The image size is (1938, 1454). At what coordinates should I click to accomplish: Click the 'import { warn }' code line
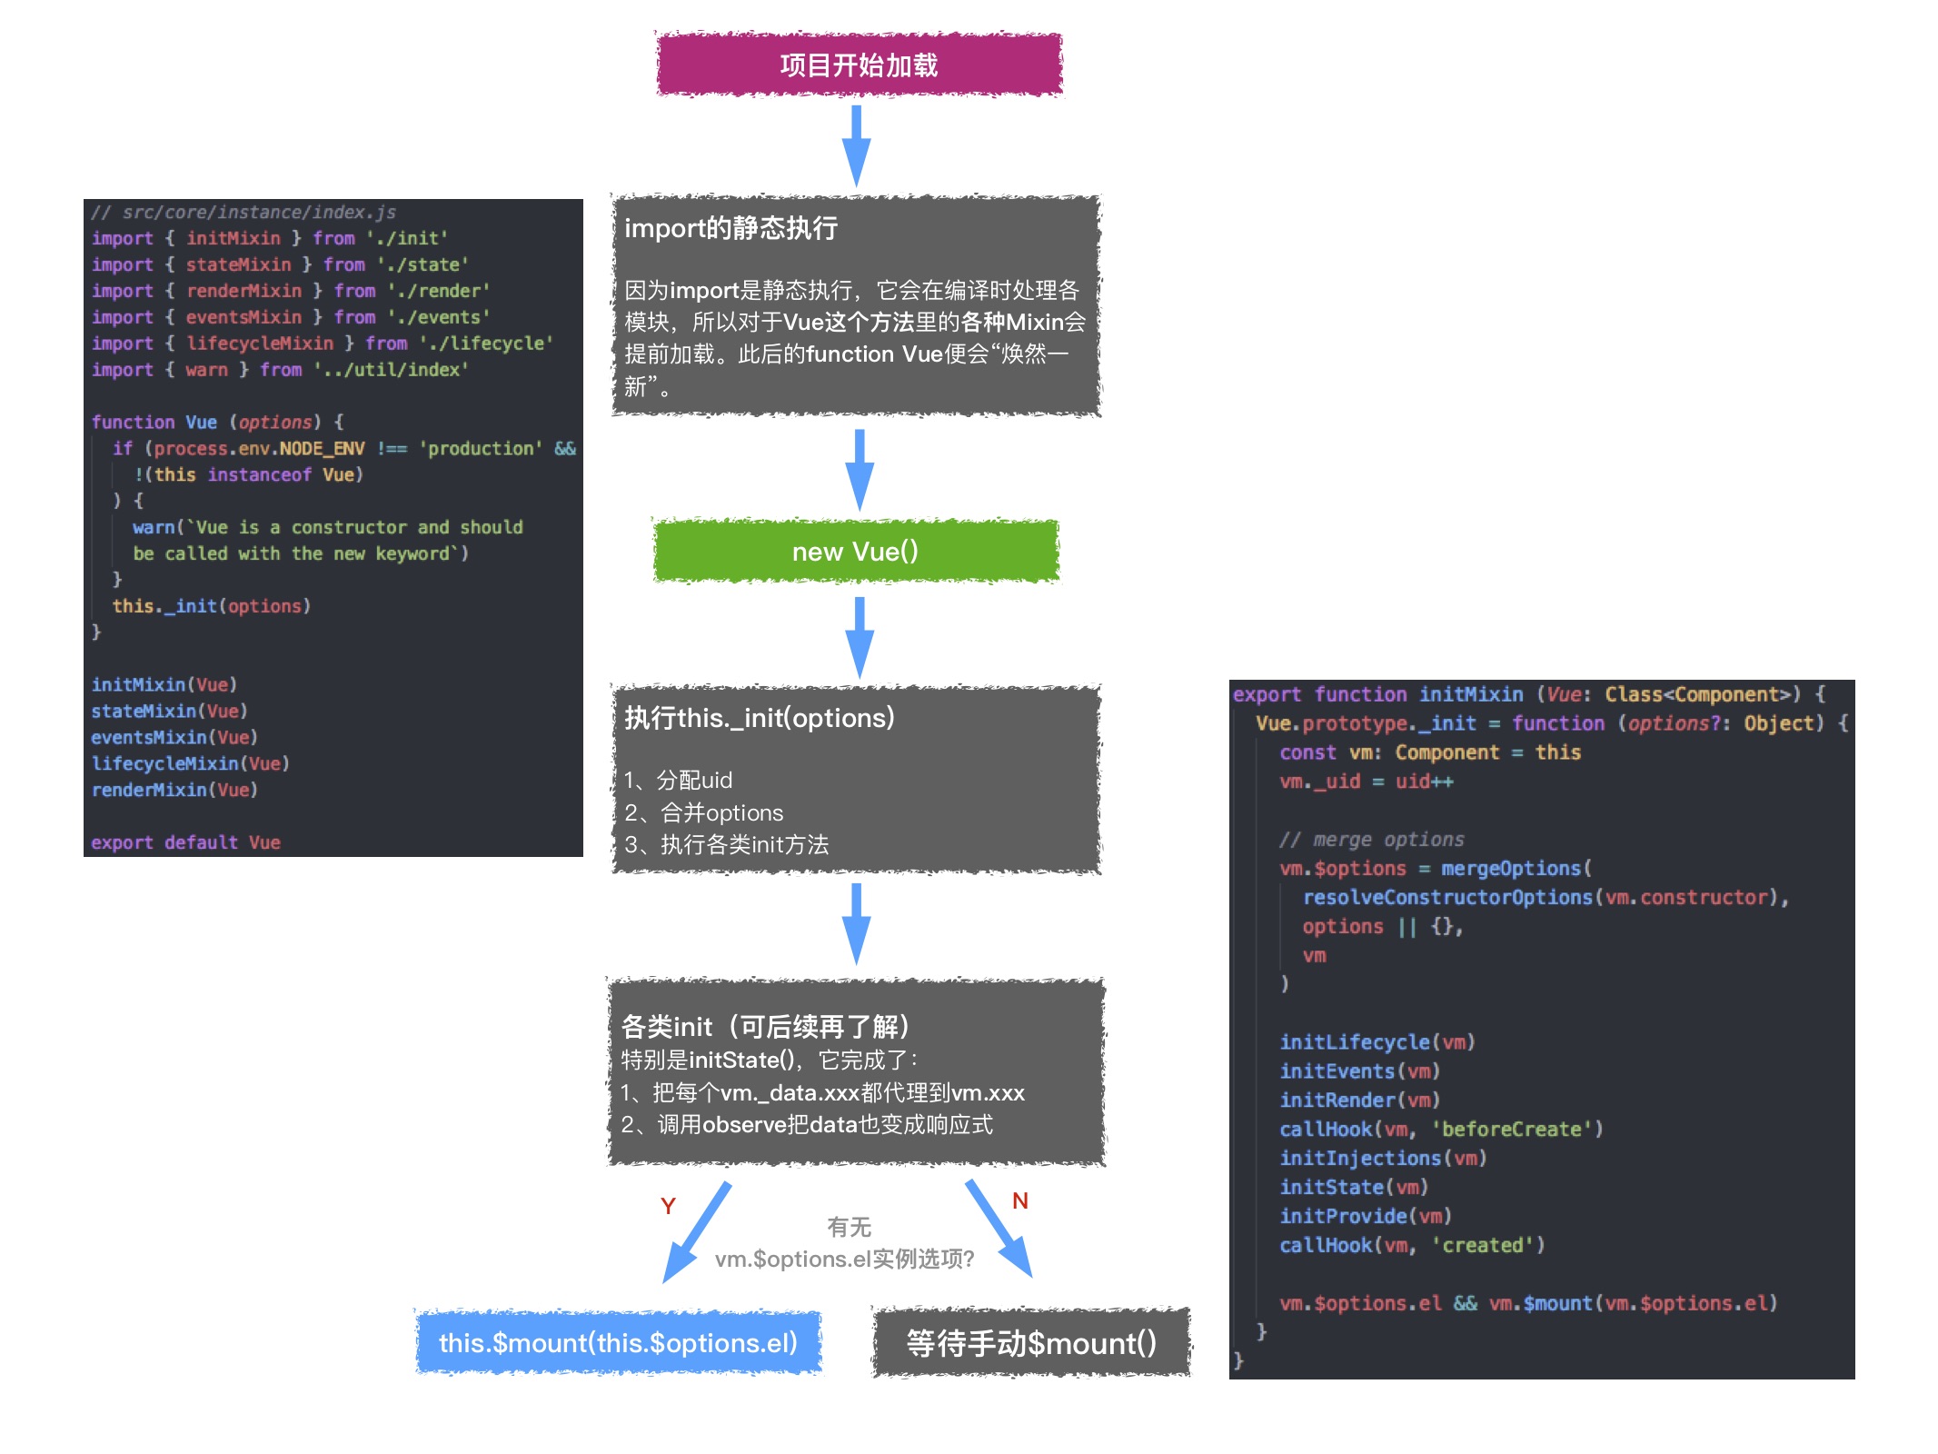click(280, 370)
